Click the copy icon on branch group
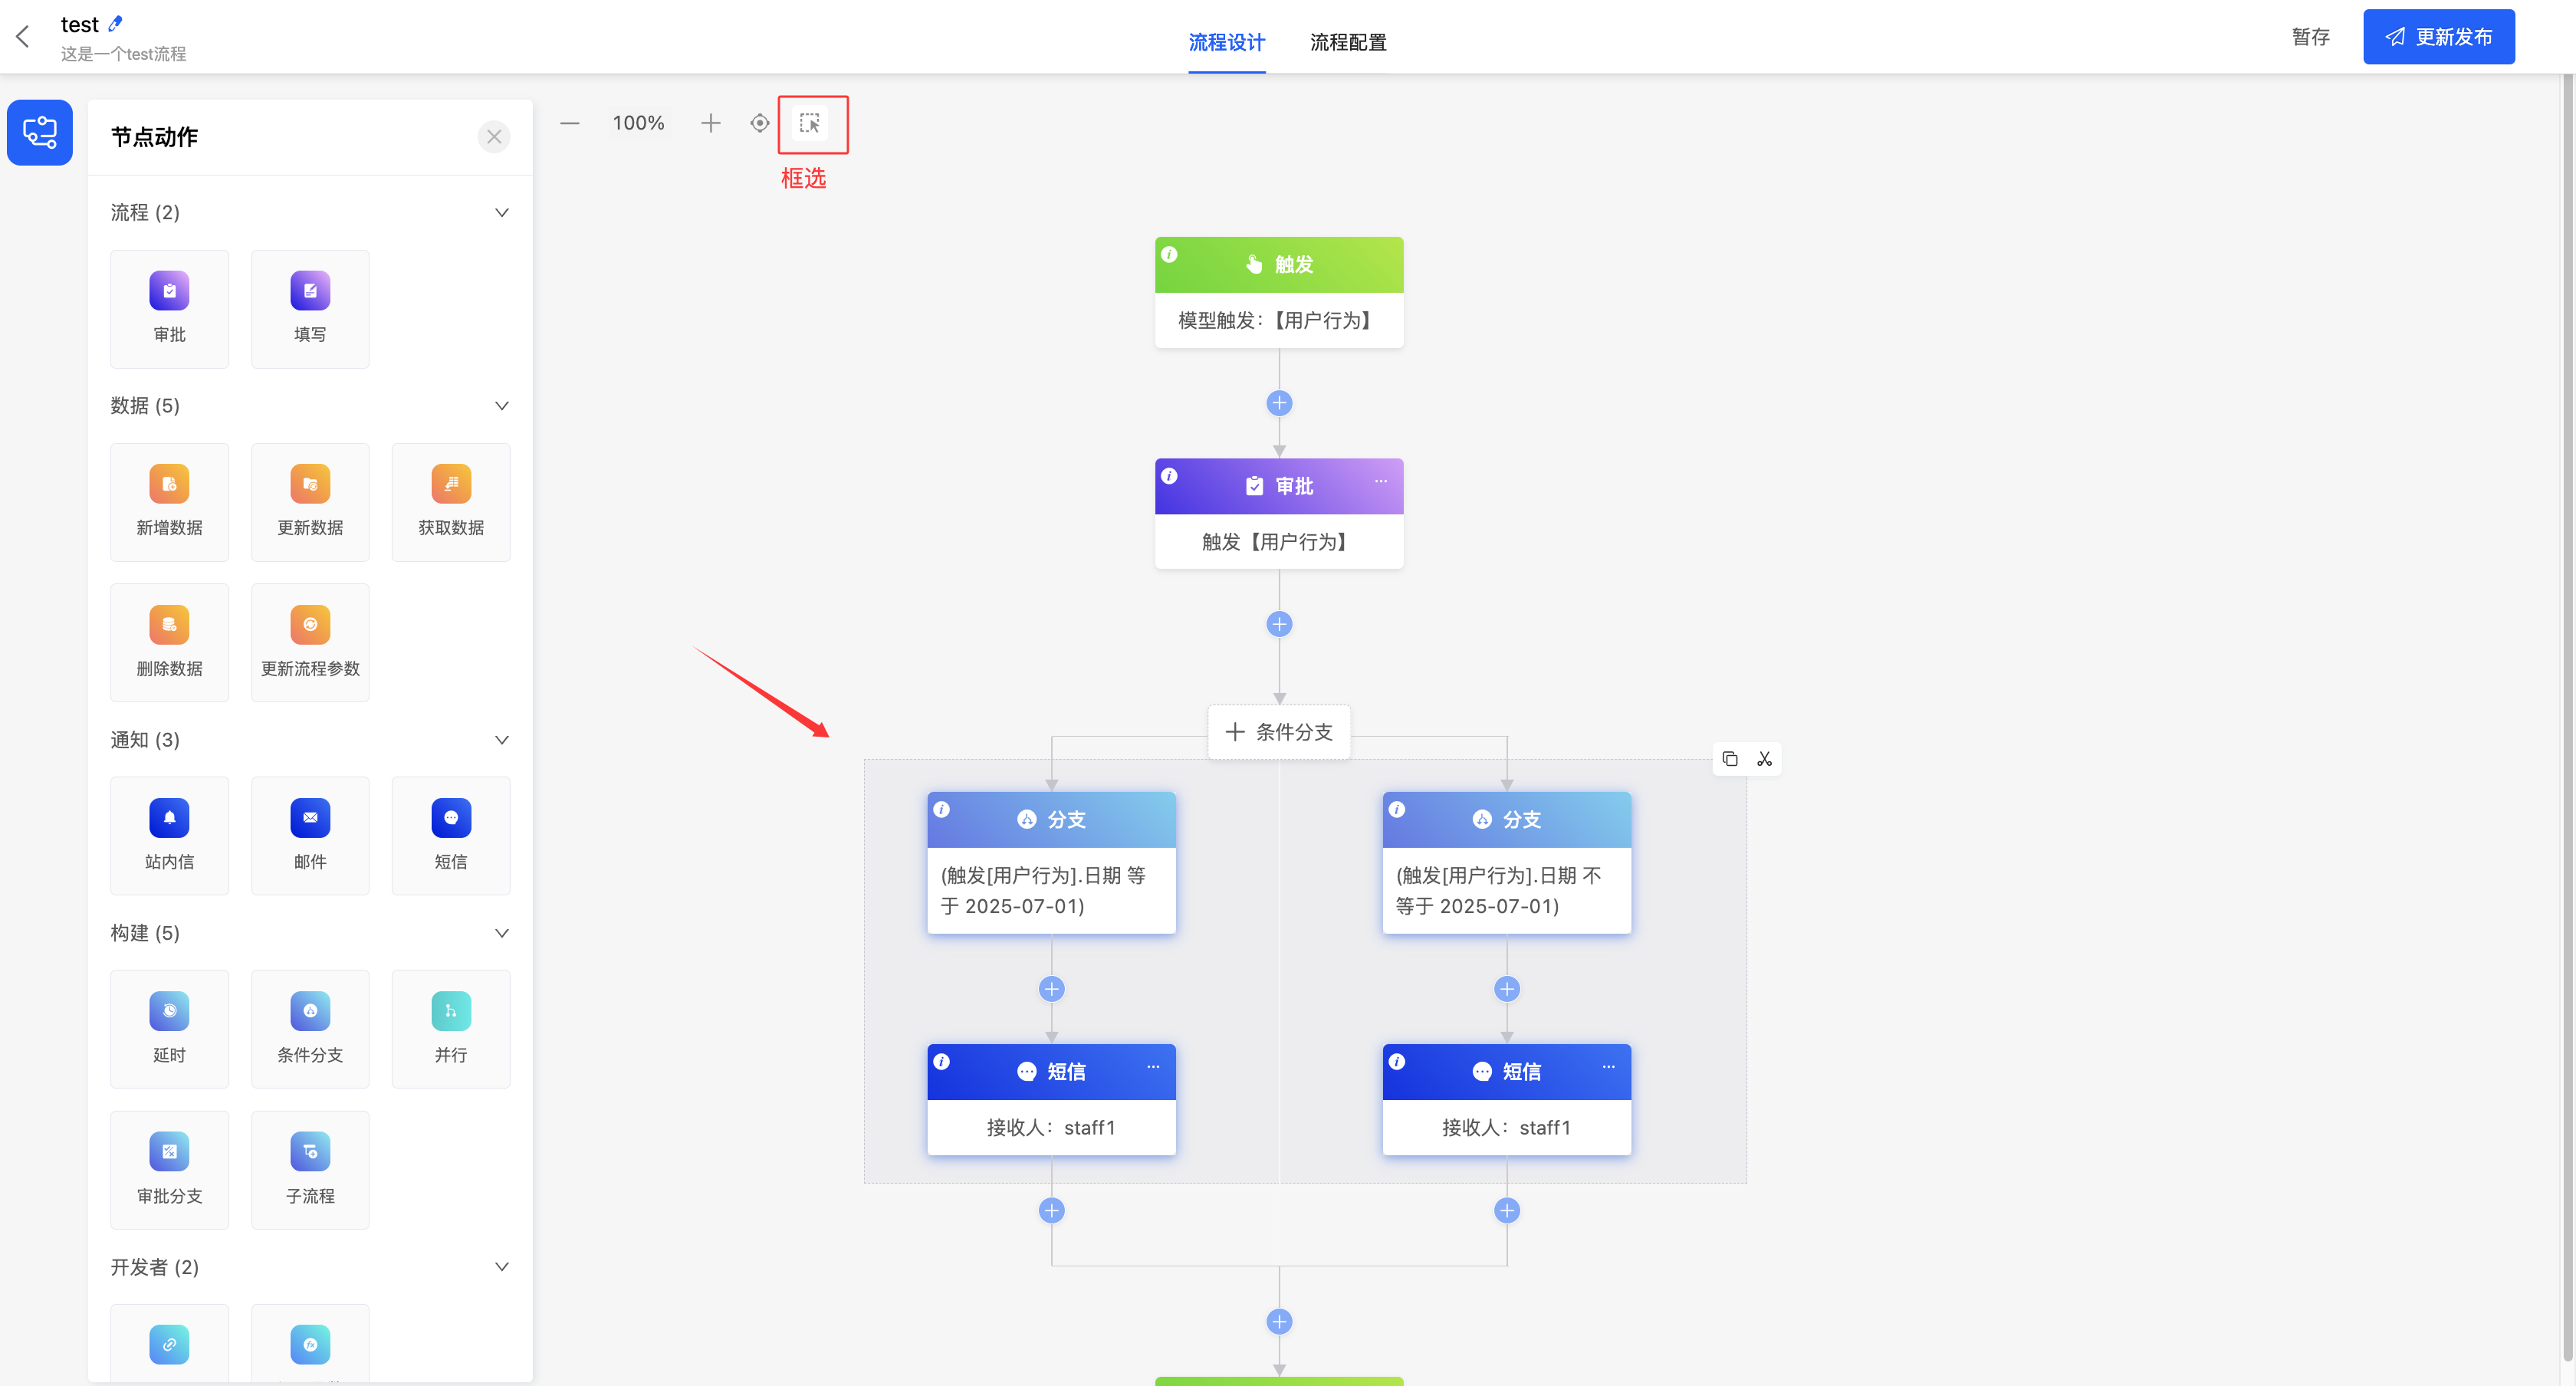 (x=1730, y=759)
